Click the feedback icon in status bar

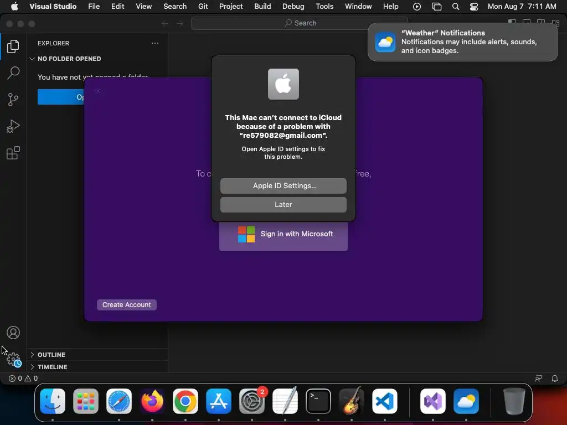(x=538, y=379)
